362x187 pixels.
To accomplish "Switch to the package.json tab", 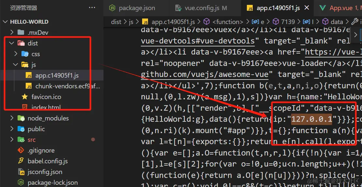I will pos(136,8).
